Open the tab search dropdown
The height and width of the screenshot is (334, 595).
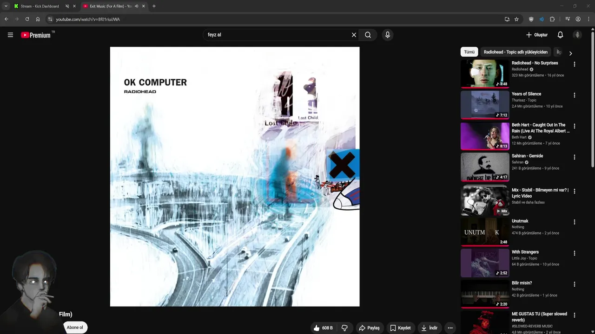tap(6, 6)
